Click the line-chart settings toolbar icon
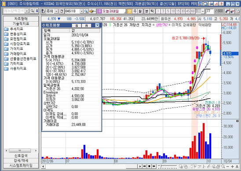 [x=232, y=11]
